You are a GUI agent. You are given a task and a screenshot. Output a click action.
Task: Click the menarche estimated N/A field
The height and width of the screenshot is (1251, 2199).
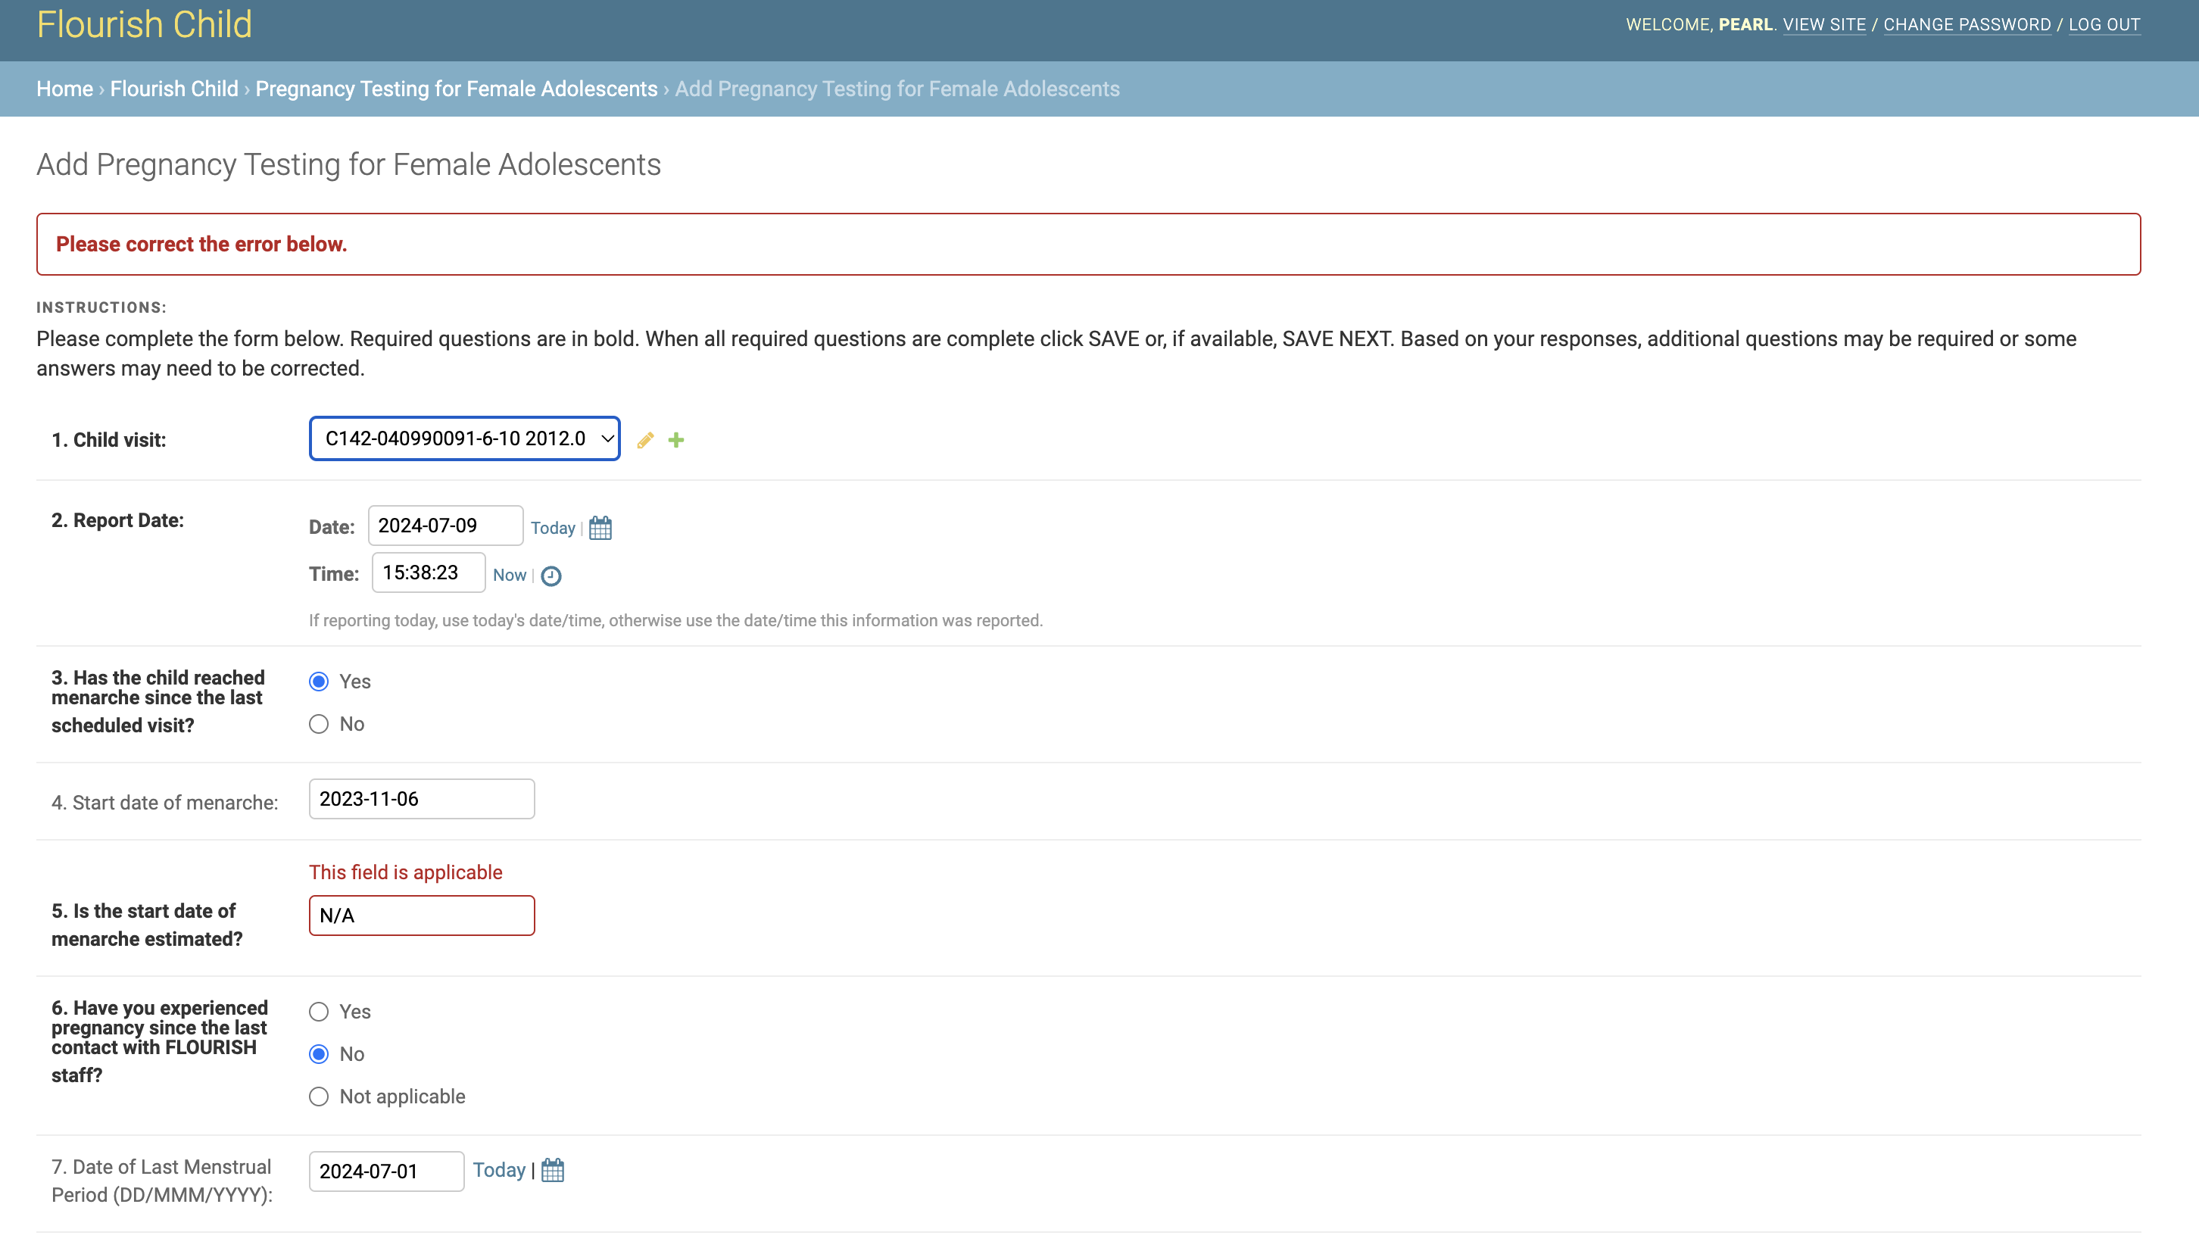(422, 916)
